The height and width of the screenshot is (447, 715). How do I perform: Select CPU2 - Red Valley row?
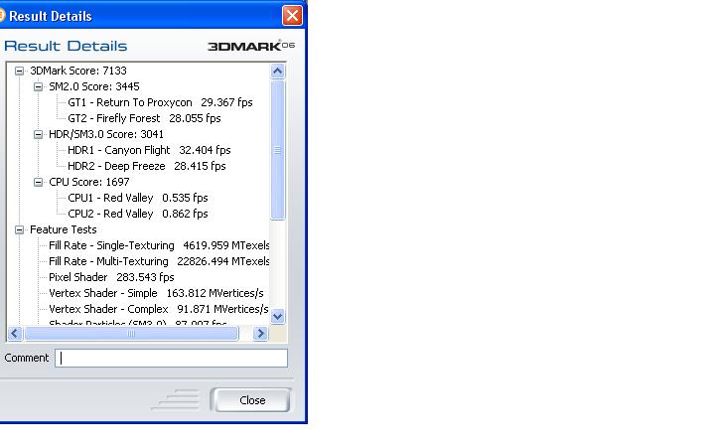(138, 214)
